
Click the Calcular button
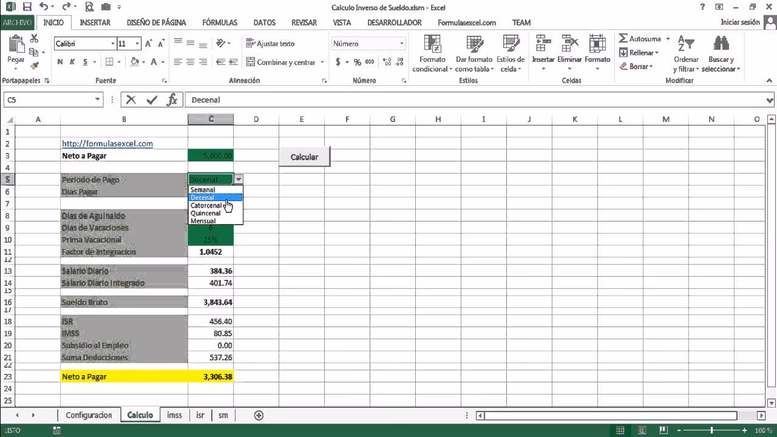pyautogui.click(x=304, y=157)
